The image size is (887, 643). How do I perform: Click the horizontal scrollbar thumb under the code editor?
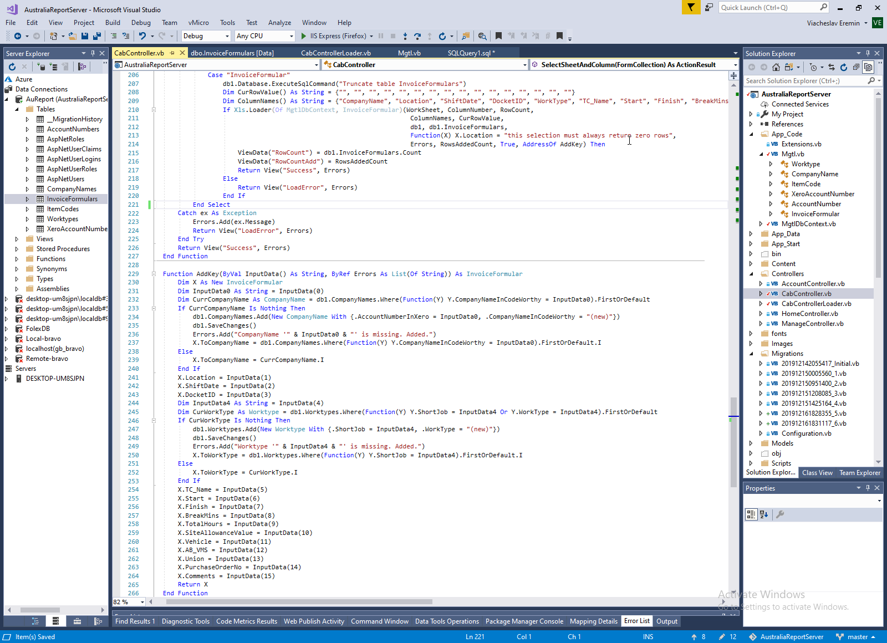[299, 602]
